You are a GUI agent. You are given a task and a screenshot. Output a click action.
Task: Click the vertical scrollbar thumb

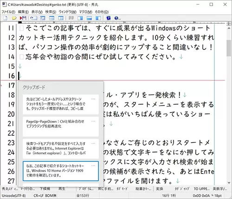tap(229, 48)
